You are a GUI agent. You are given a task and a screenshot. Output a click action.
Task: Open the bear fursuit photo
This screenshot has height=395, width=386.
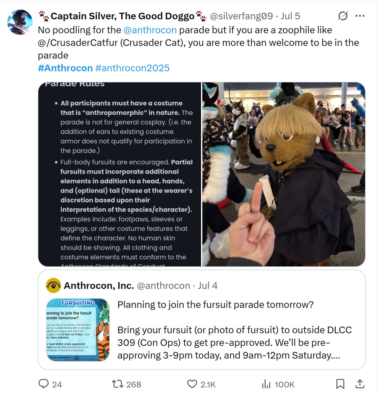[x=284, y=174]
